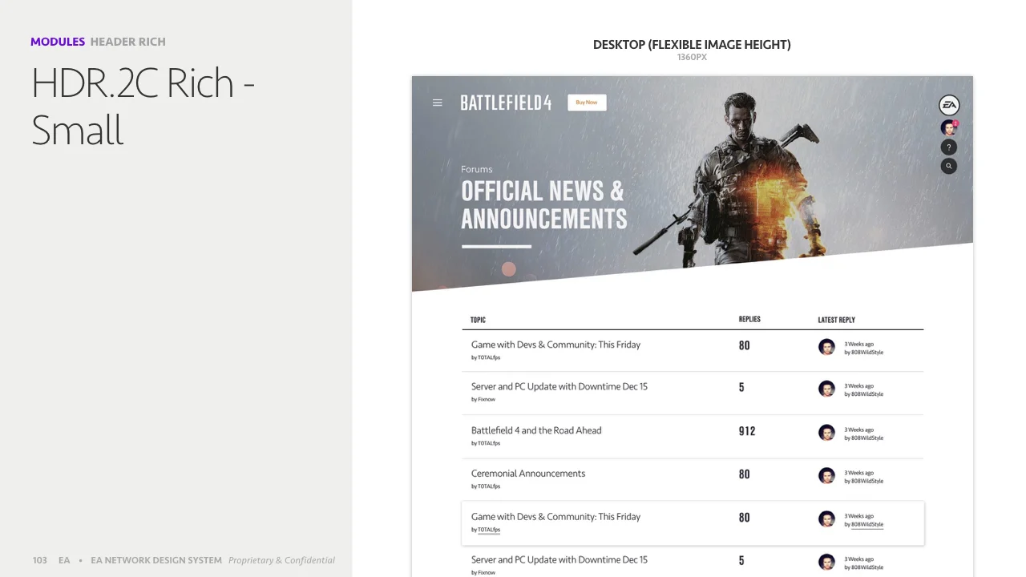Click avatar in Ceremonial Announcements row
1026x577 pixels.
point(826,476)
